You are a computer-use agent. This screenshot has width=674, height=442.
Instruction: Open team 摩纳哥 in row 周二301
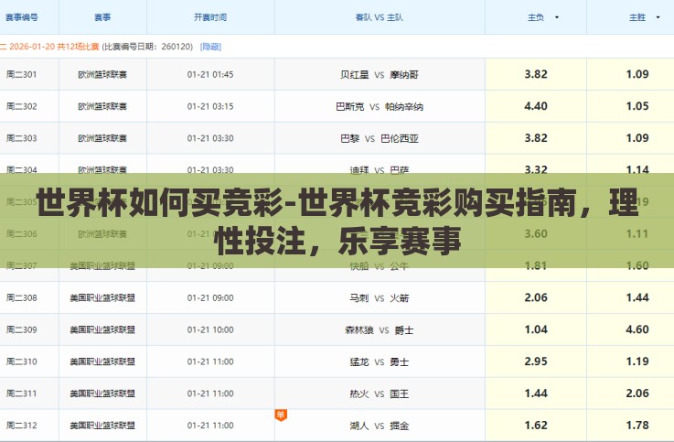404,75
